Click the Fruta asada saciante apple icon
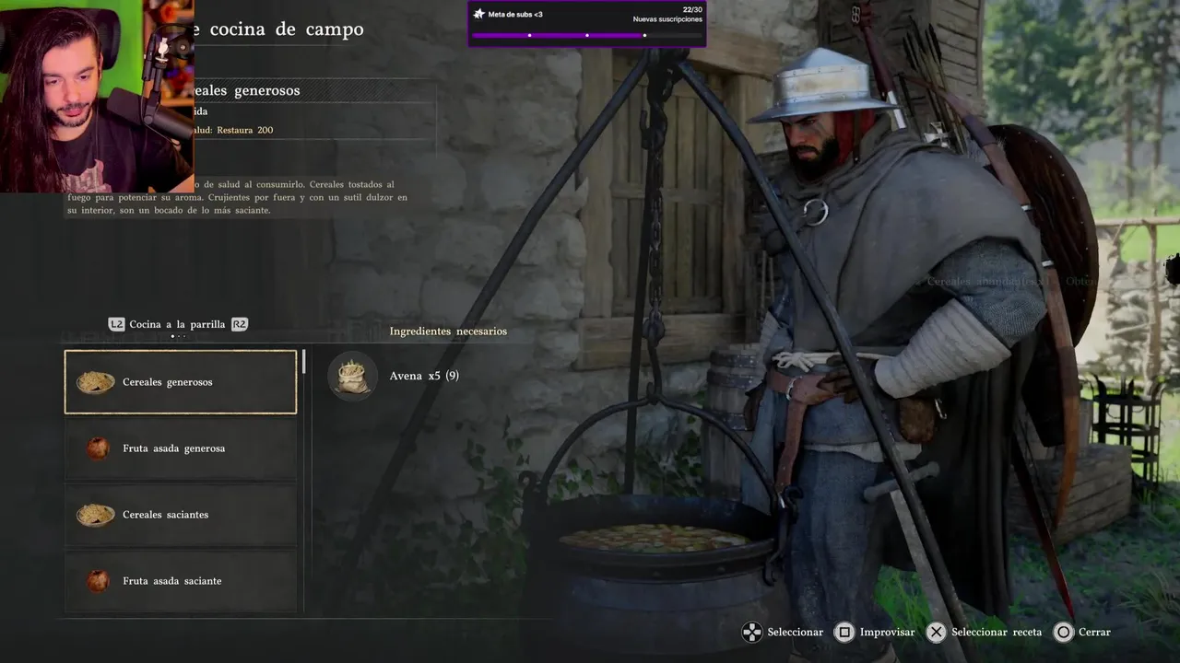Viewport: 1180px width, 663px height. (x=98, y=581)
